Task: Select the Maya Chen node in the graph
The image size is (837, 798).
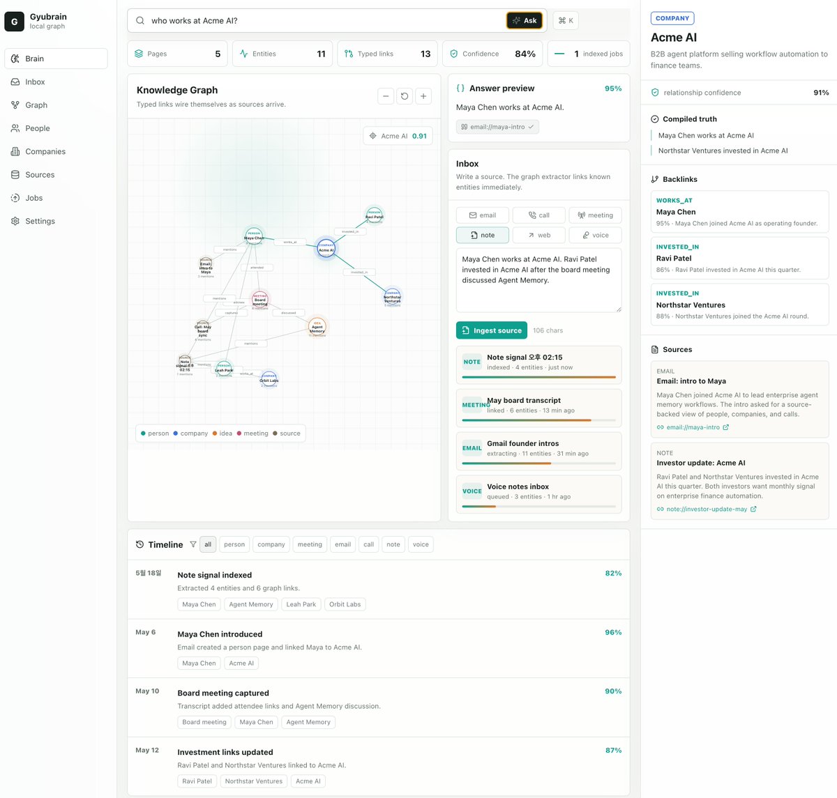Action: coord(254,236)
